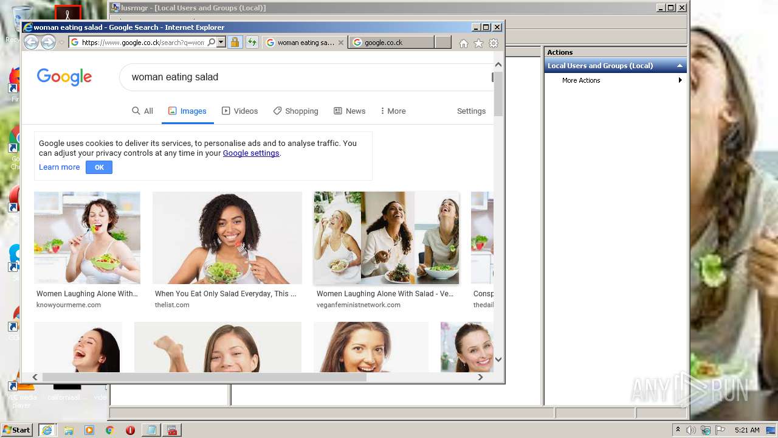This screenshot has height=438, width=778.
Task: Click the 'Women Laughing Alone With...' knowyourmeme caption
Action: (87, 294)
